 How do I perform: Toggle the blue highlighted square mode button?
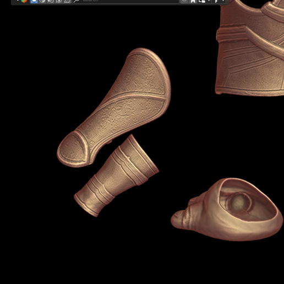pyautogui.click(x=34, y=1)
